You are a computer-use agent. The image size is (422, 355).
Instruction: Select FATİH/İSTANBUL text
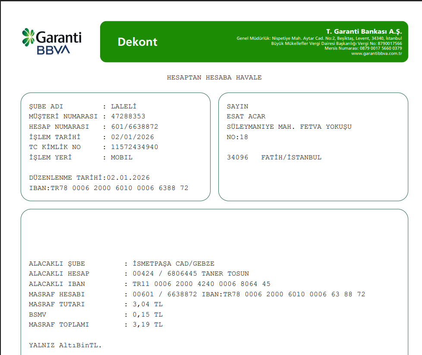click(x=291, y=157)
